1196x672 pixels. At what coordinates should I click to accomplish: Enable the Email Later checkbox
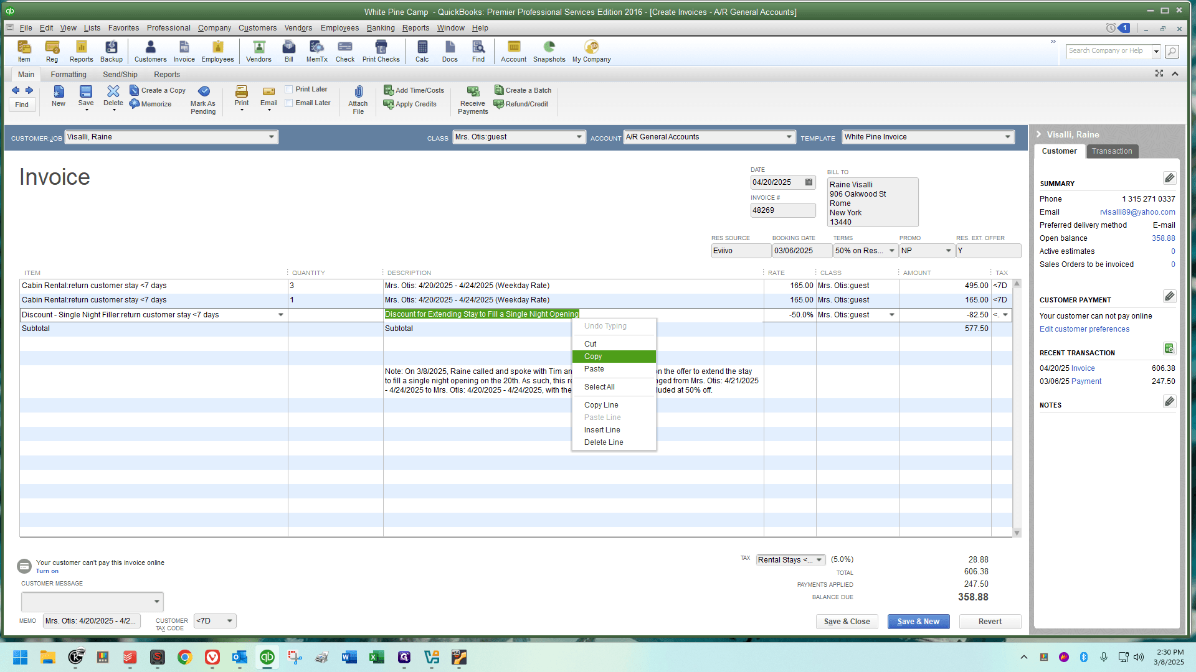point(289,103)
